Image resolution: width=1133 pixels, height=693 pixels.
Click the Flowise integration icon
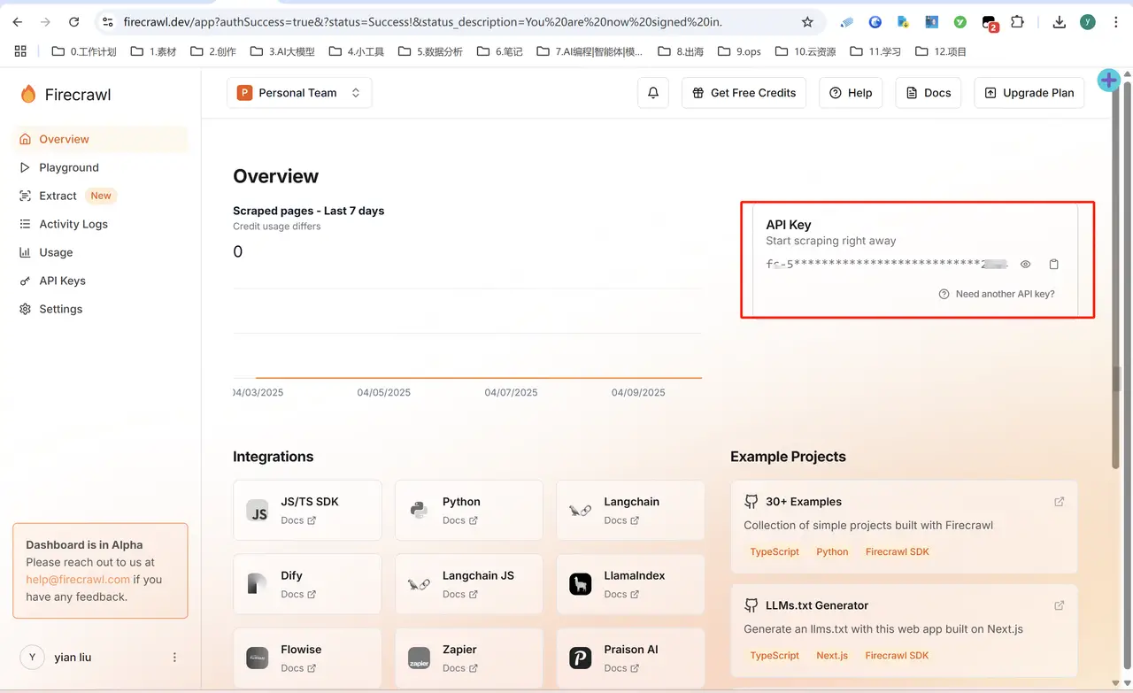pyautogui.click(x=258, y=658)
